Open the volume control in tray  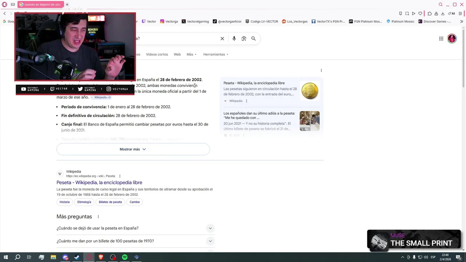click(426, 257)
